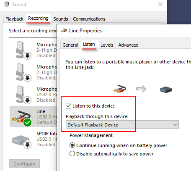Open the Sounds tab
The image size is (191, 171).
click(x=61, y=19)
